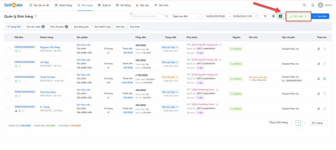
Task: Click the help icon beside Quản lý Đơn hàng
Action: pos(36,16)
